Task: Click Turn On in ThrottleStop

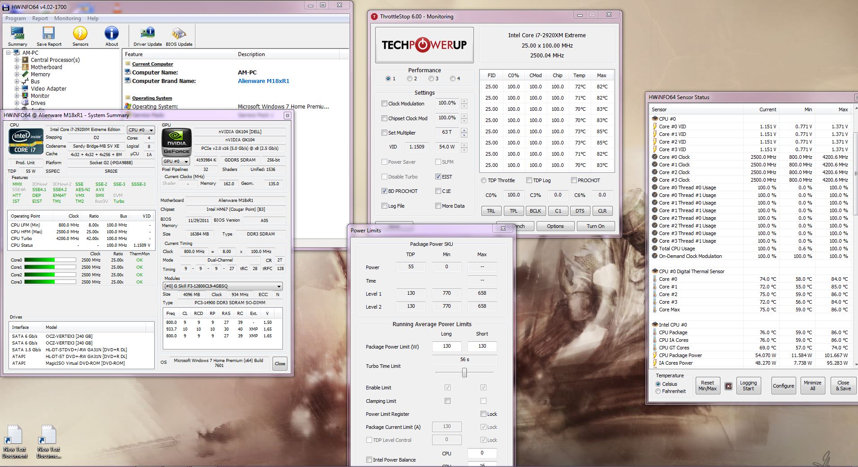Action: pyautogui.click(x=595, y=226)
